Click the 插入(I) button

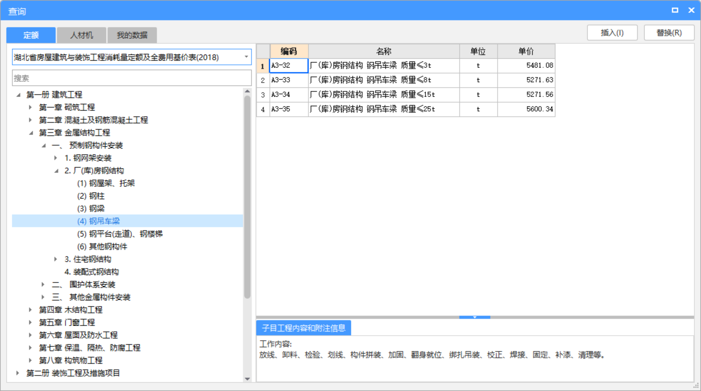point(612,33)
